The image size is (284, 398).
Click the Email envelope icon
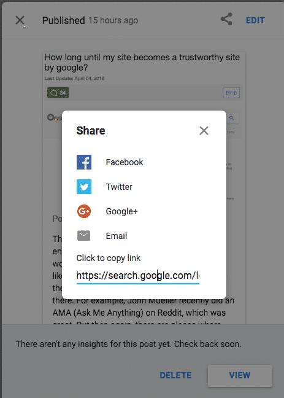(83, 236)
